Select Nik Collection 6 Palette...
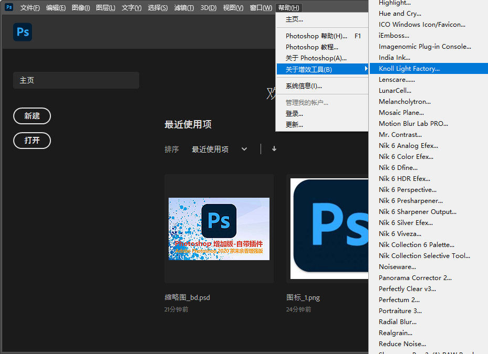Image resolution: width=488 pixels, height=354 pixels. [x=428, y=245]
